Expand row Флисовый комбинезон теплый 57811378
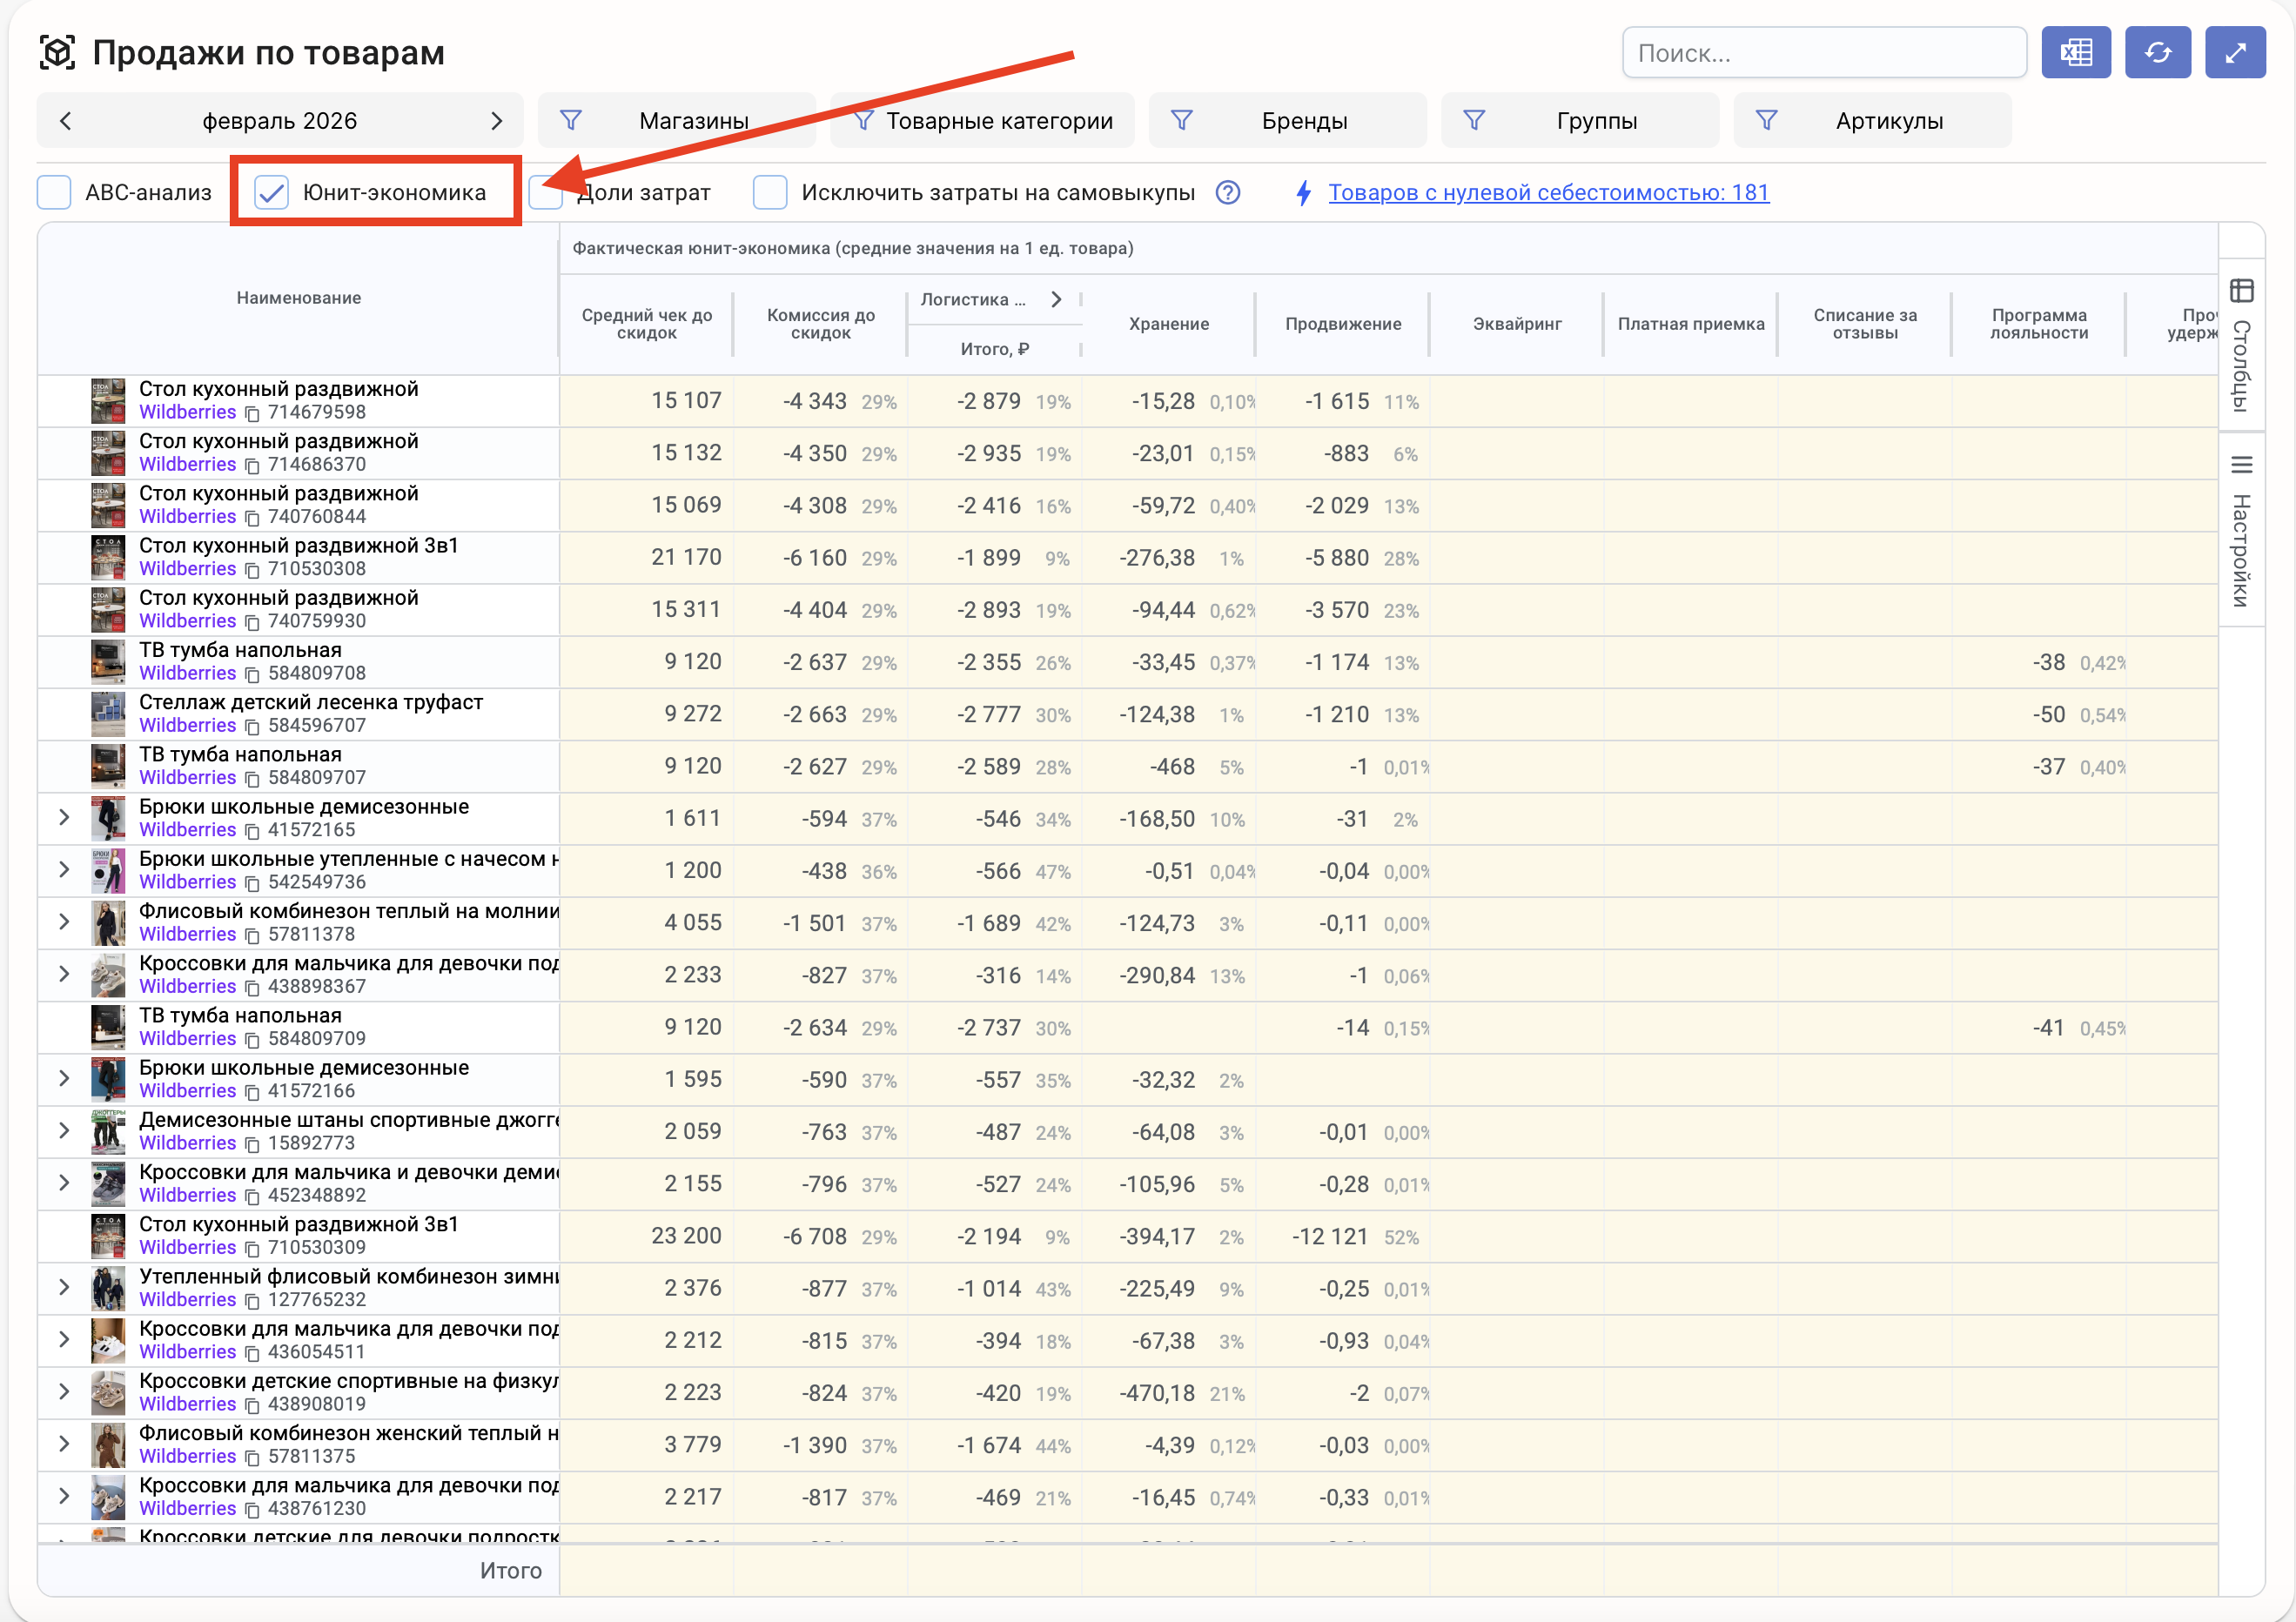Image resolution: width=2296 pixels, height=1622 pixels. click(x=64, y=921)
